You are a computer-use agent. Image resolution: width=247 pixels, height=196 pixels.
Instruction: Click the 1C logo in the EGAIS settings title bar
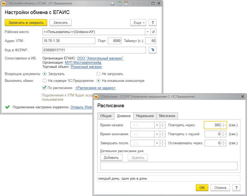click(x=4, y=3)
